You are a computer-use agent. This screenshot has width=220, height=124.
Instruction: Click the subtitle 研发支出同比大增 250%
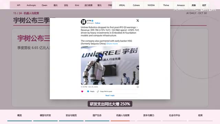tap(110, 104)
